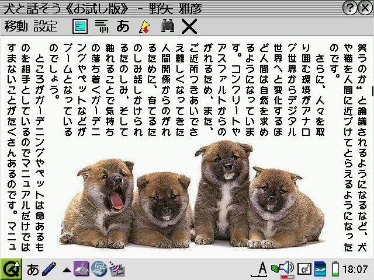Click the pen handwriting input icon
The image size is (374, 280).
[x=49, y=269]
